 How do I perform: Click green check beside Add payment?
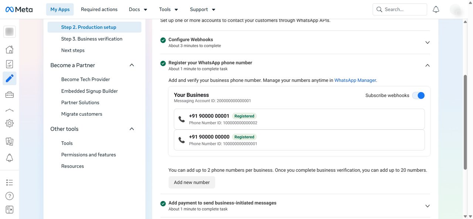[x=163, y=204]
